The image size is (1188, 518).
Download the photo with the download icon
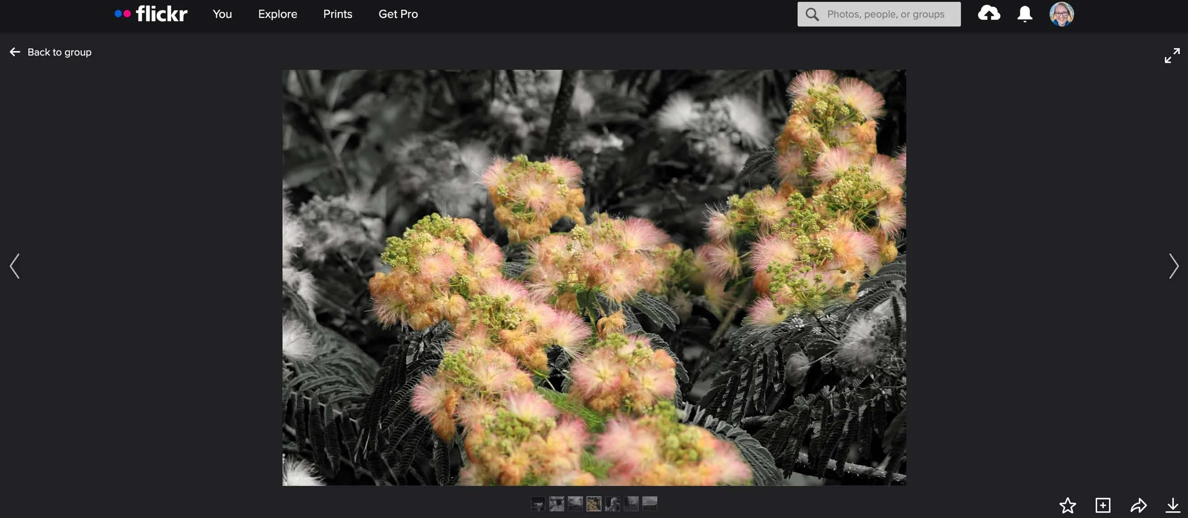(x=1173, y=505)
